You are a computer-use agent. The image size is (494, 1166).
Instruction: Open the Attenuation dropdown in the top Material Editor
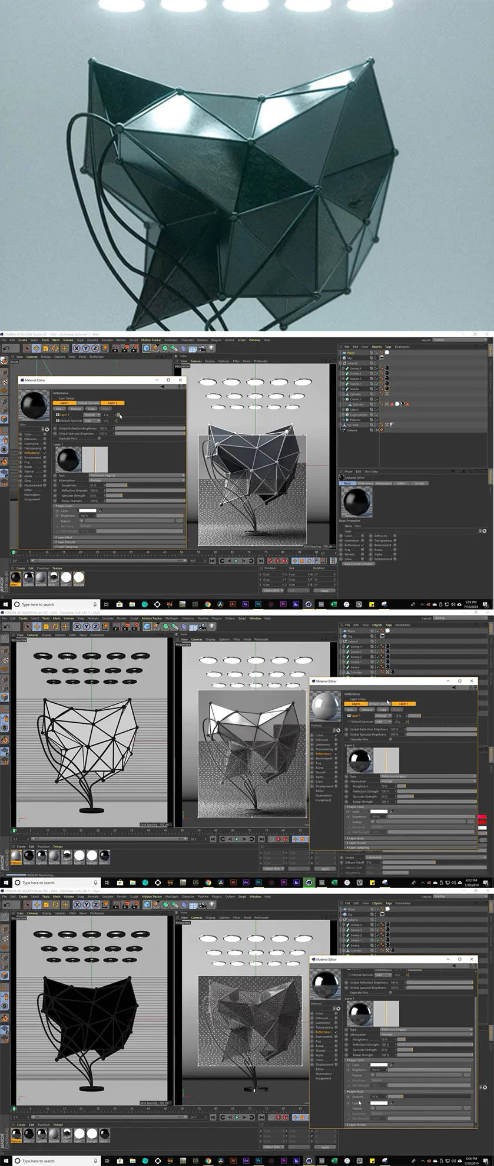pos(137,480)
